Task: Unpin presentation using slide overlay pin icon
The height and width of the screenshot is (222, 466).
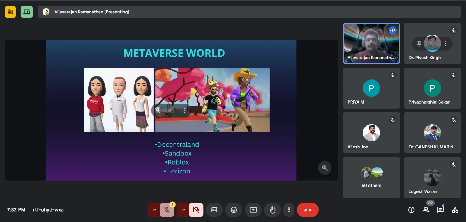Action: [158, 110]
